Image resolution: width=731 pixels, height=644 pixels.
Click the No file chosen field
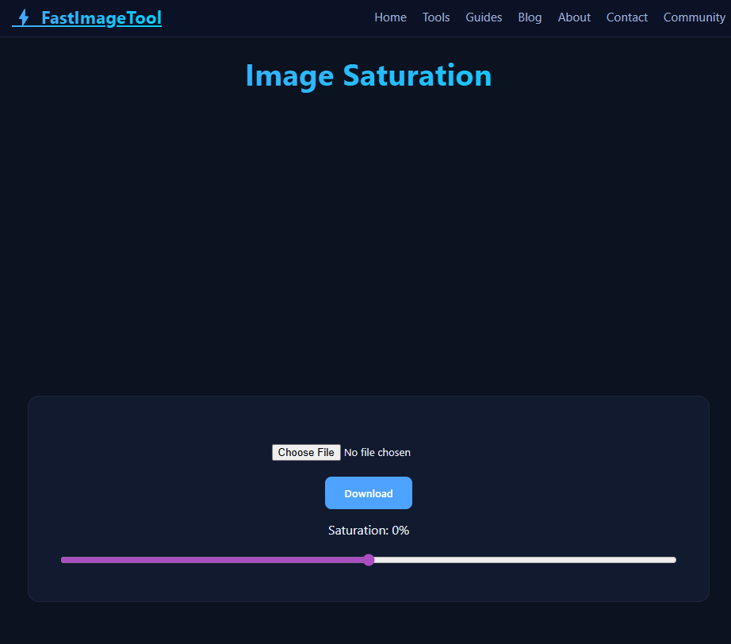pyautogui.click(x=377, y=452)
